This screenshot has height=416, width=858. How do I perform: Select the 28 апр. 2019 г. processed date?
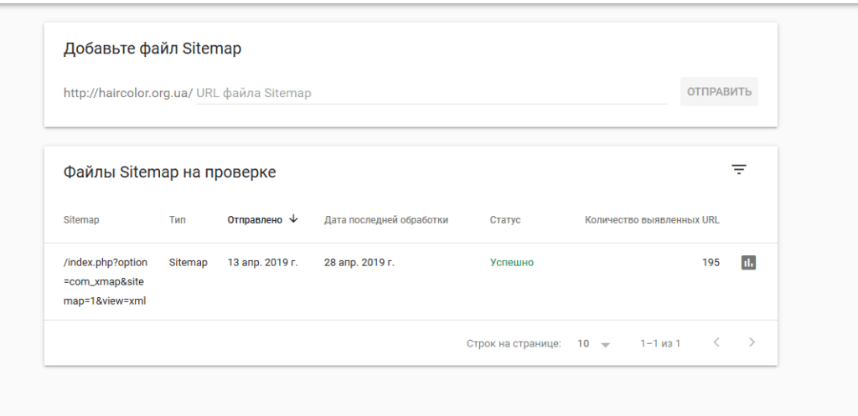click(x=359, y=262)
